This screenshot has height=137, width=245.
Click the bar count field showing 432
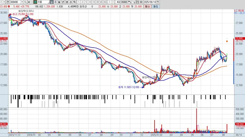(x=118, y=2)
